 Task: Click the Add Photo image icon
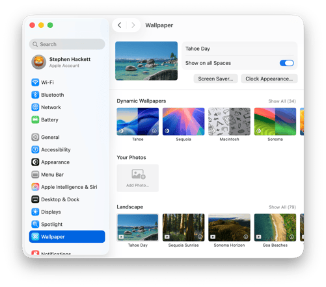pos(138,174)
